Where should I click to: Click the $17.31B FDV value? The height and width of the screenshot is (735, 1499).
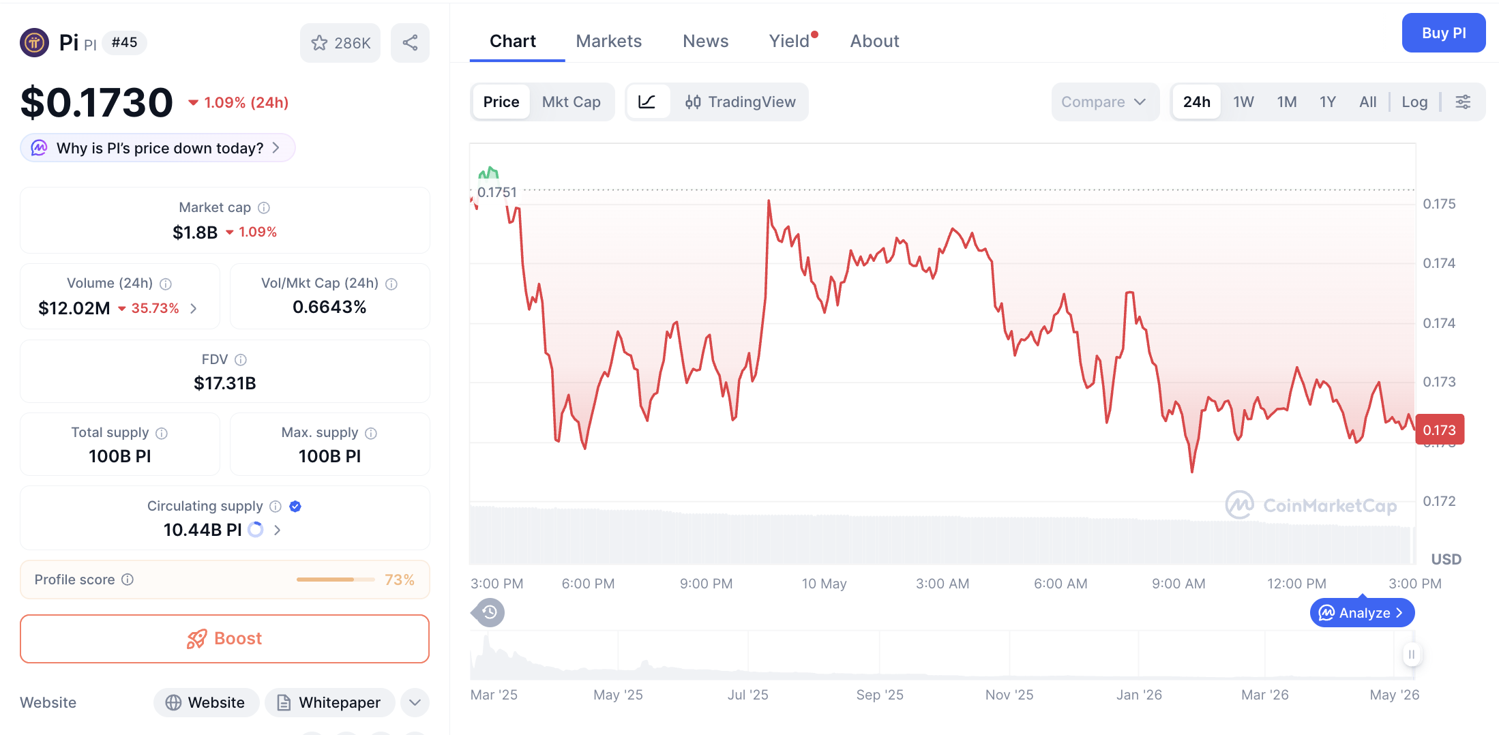click(x=225, y=383)
